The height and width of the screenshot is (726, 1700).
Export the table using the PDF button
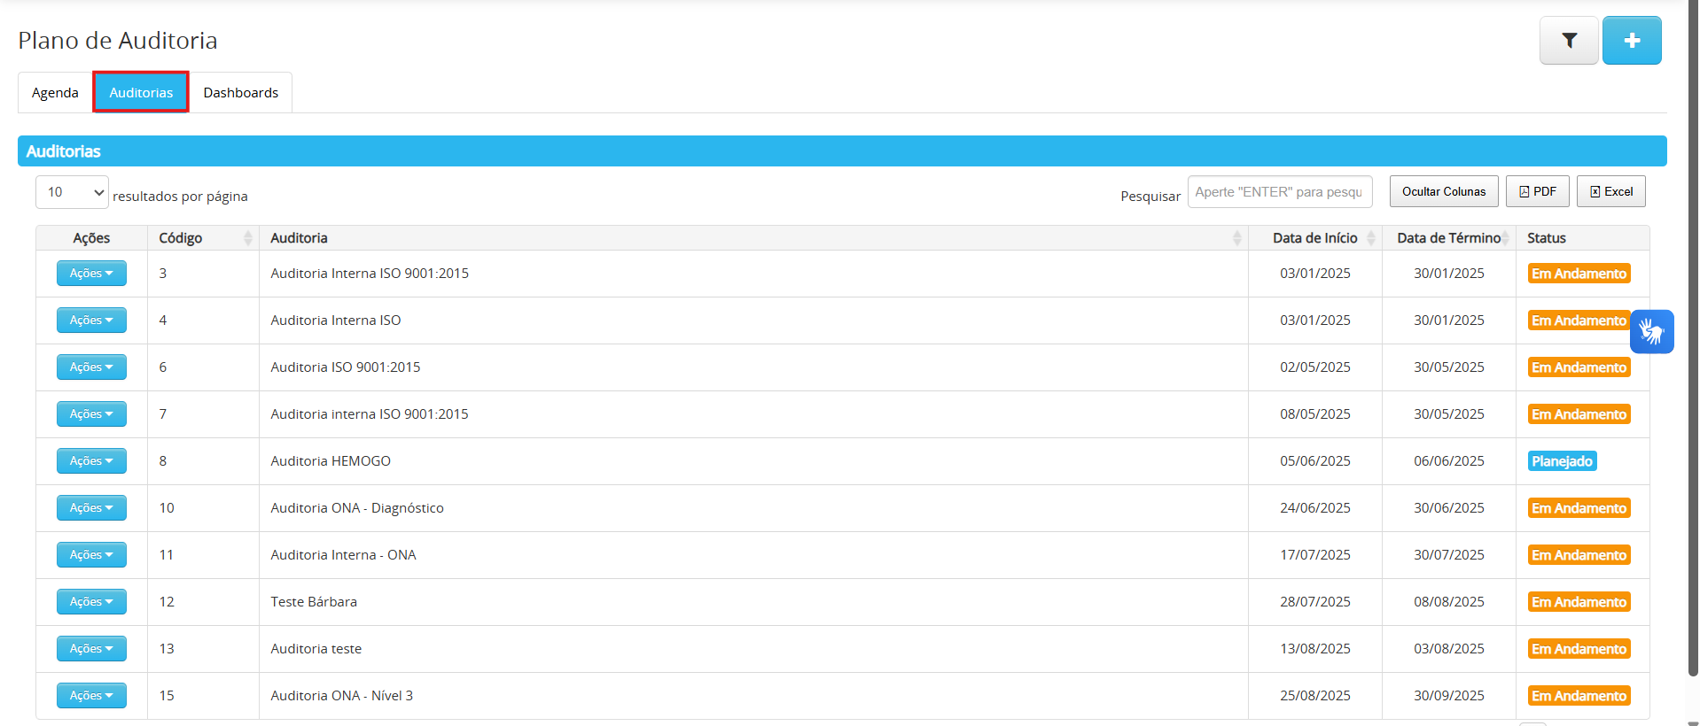pyautogui.click(x=1537, y=191)
